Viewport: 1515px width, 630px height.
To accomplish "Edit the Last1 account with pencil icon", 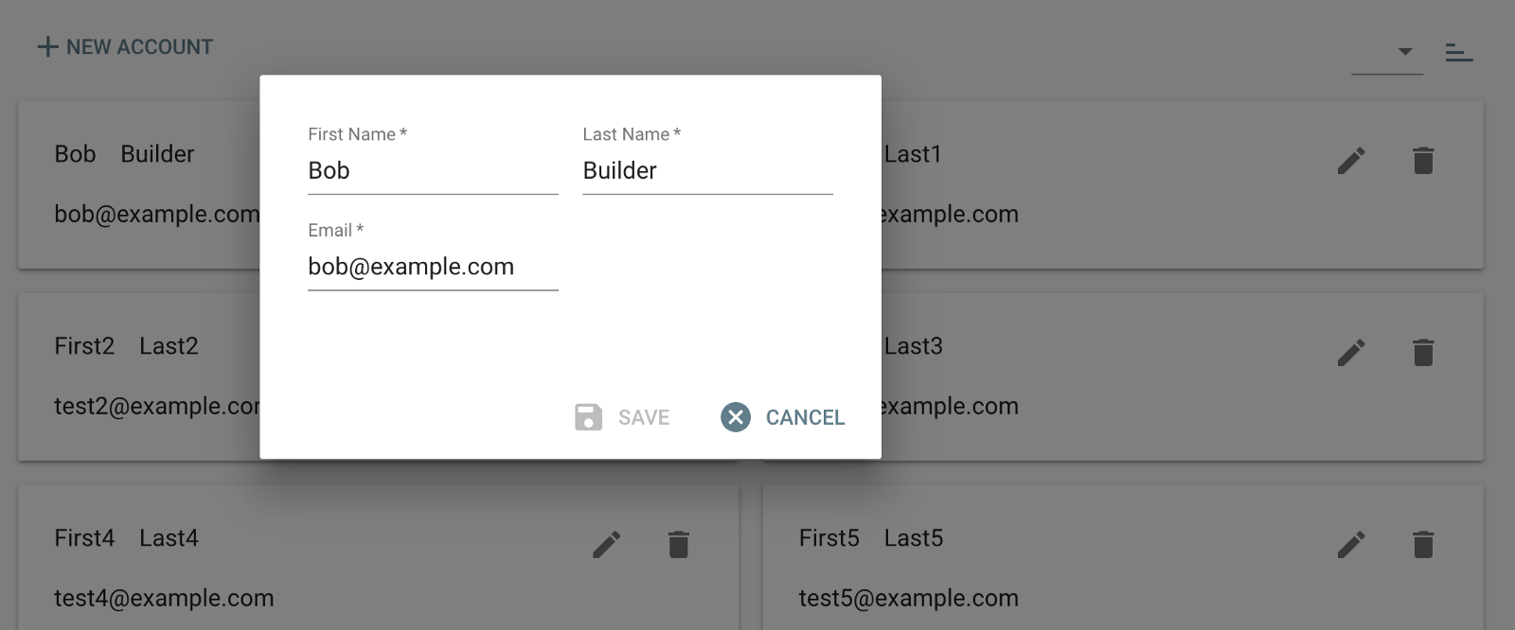I will coord(1351,161).
